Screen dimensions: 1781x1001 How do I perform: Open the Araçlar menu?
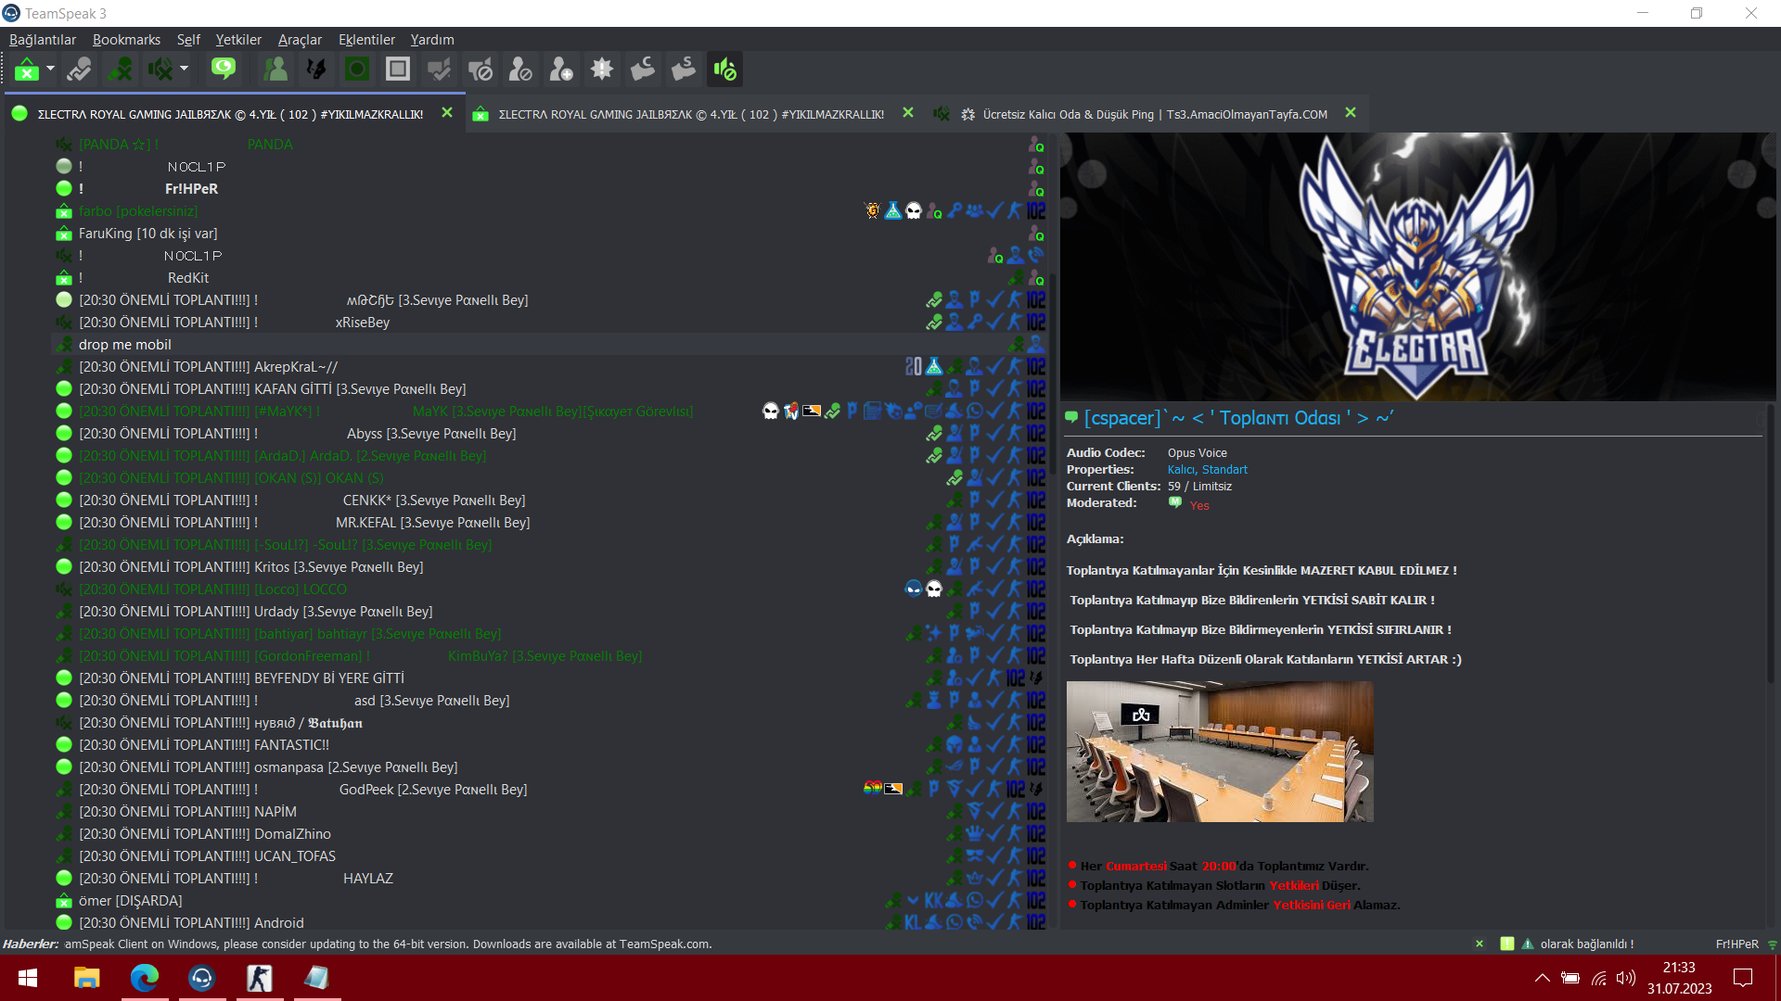300,40
